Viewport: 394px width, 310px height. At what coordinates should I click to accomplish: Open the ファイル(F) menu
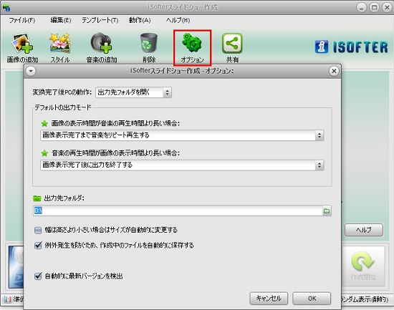coord(22,20)
